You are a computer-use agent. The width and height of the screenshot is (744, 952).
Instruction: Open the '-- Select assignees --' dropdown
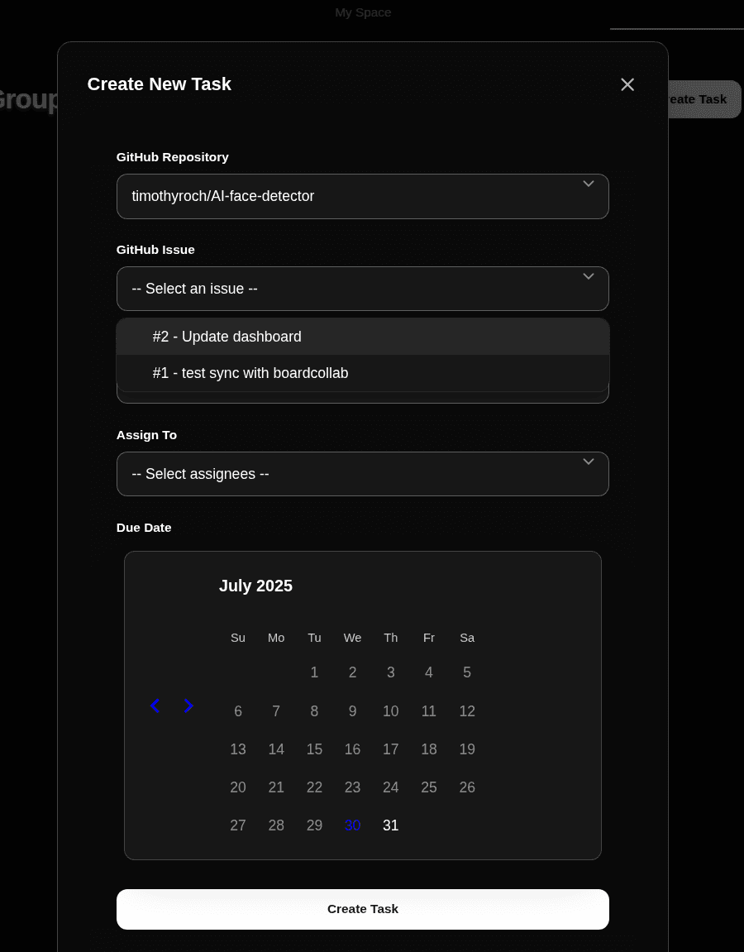coord(363,474)
